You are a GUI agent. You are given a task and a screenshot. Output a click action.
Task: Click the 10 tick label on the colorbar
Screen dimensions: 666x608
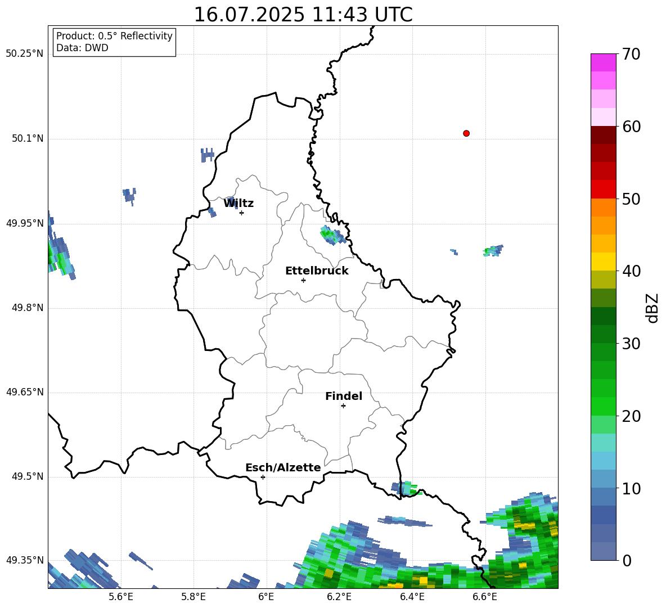click(x=631, y=489)
